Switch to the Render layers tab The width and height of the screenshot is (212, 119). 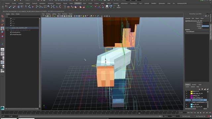pos(194,85)
